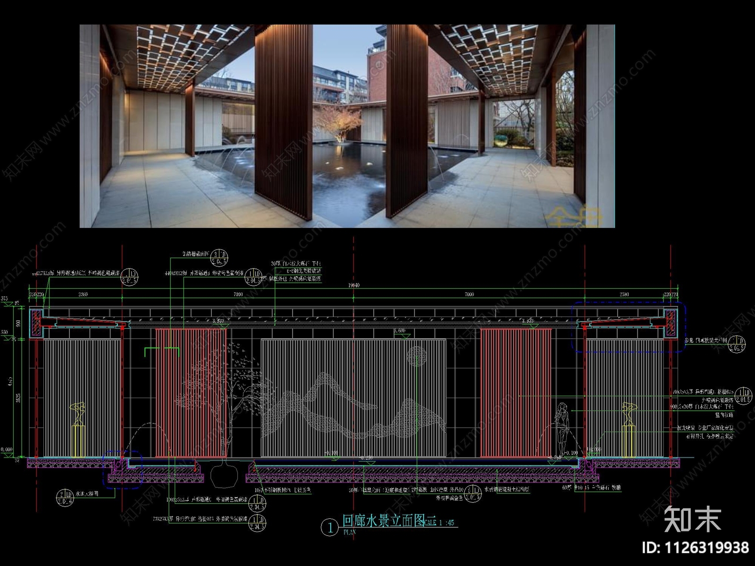
Task: Click the ID: 1126319938 text
Action: (x=695, y=548)
